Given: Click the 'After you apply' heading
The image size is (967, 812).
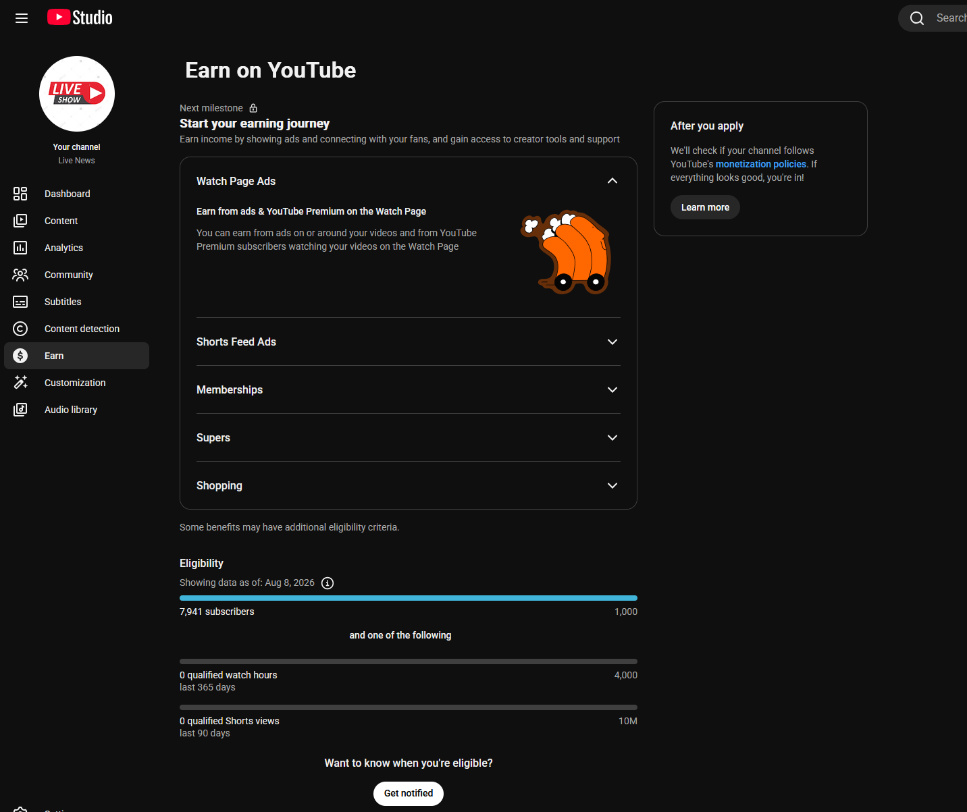Looking at the screenshot, I should pos(707,126).
